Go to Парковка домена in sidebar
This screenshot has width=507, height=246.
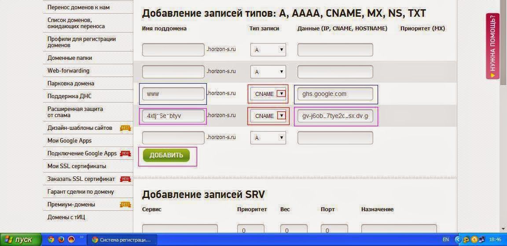coord(71,84)
